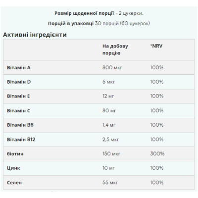Click the 55 мкг selenium amount
Screen dimensions: 198x198
point(110,183)
